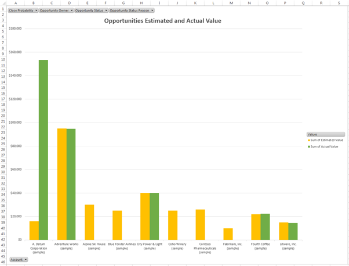Click the green City Power & Light bar
Viewport: 349px width, 266px height.
[154, 216]
